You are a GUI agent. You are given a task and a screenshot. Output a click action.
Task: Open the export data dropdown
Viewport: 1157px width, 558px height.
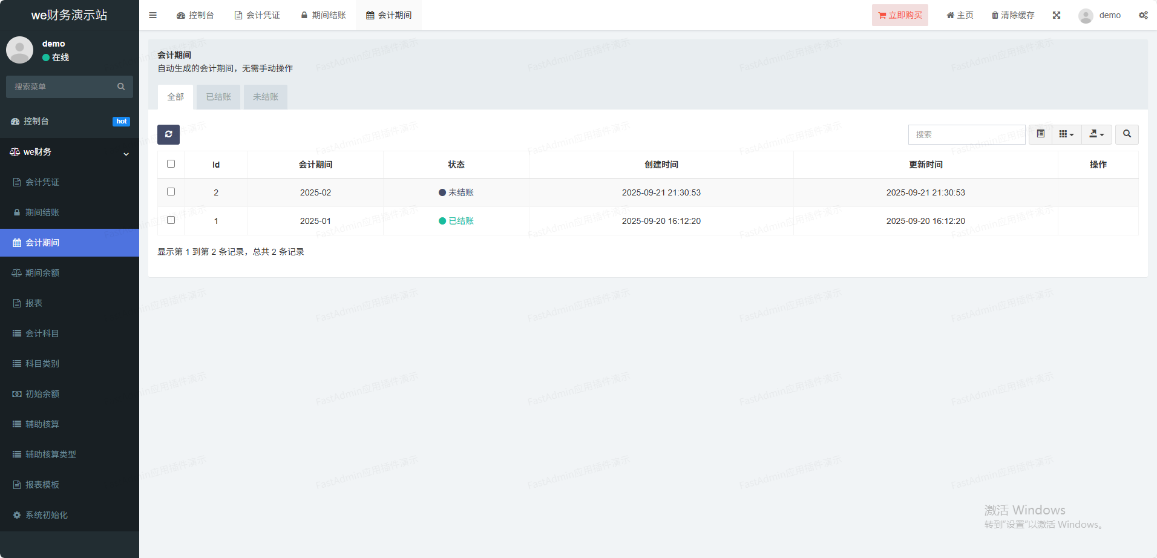click(x=1096, y=134)
